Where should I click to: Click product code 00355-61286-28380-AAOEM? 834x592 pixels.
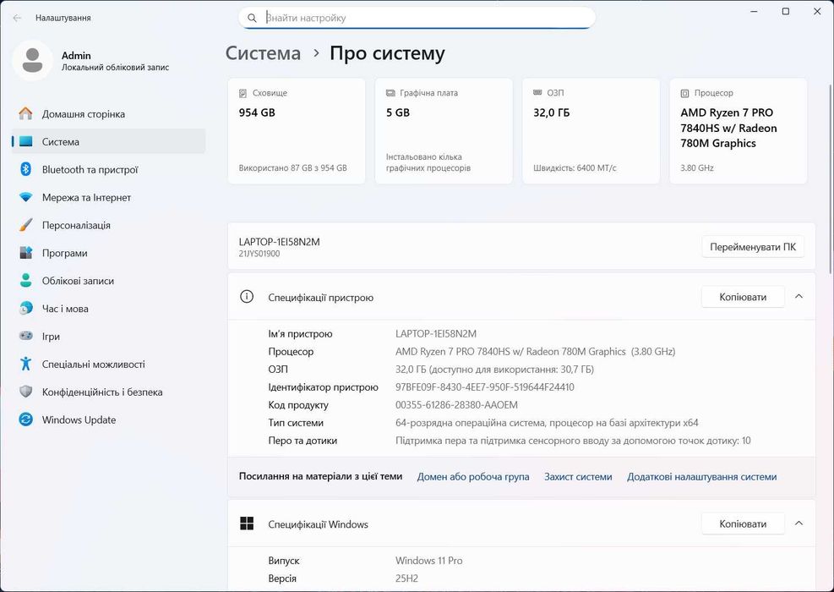click(456, 404)
